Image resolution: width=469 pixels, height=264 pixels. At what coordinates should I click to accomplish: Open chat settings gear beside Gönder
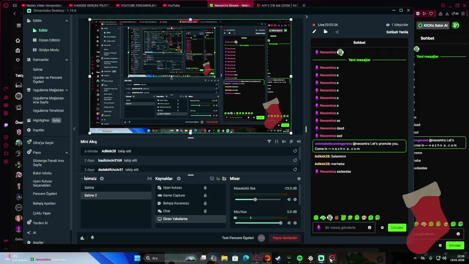pos(382,228)
